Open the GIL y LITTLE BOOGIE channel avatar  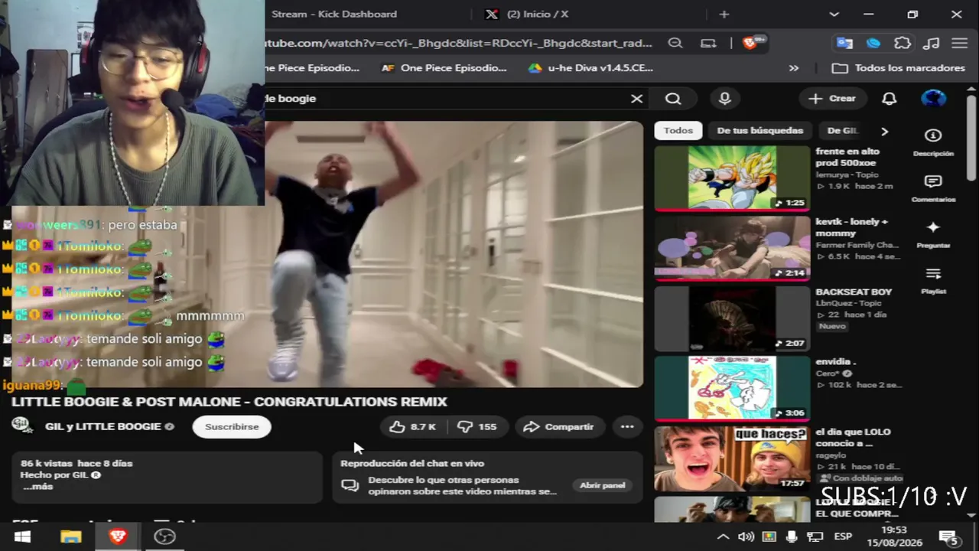pos(21,425)
